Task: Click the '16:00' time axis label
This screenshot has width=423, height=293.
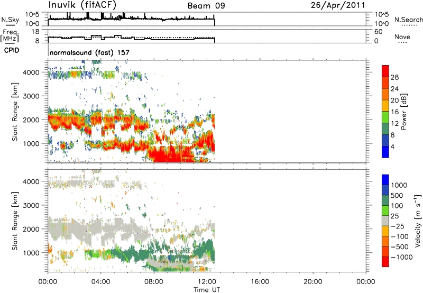Action: [x=260, y=282]
